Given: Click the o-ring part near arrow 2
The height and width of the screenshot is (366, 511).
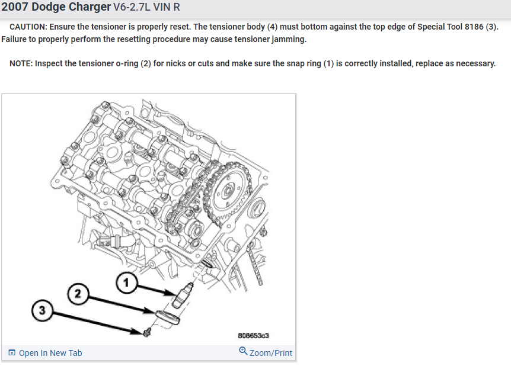Looking at the screenshot, I should click(168, 318).
